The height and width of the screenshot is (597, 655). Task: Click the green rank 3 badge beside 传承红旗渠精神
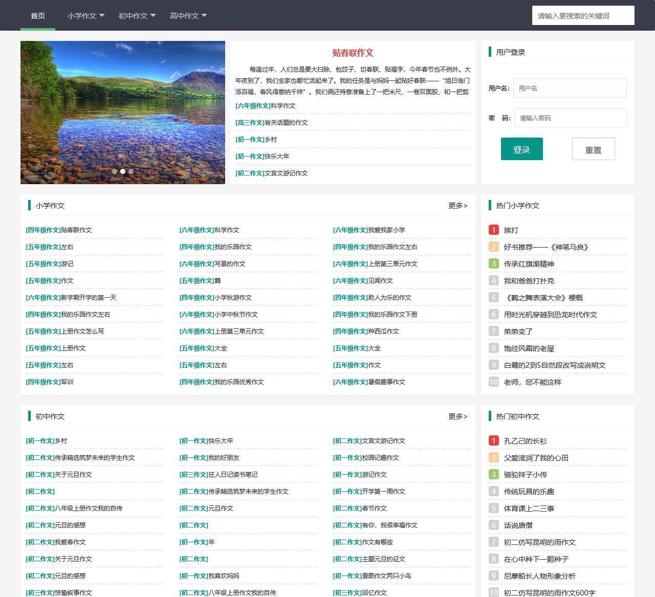(x=493, y=264)
